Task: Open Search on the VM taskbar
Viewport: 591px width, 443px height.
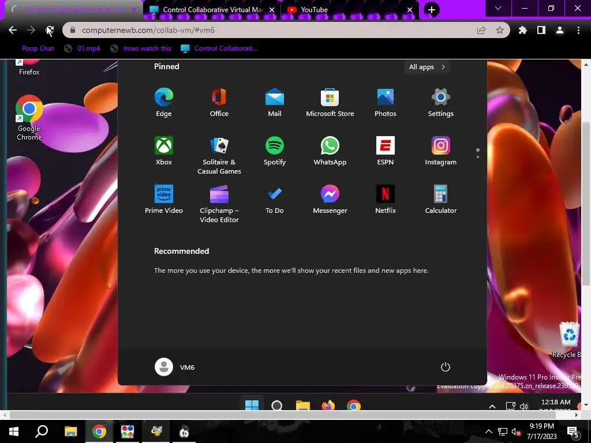Action: tap(277, 406)
